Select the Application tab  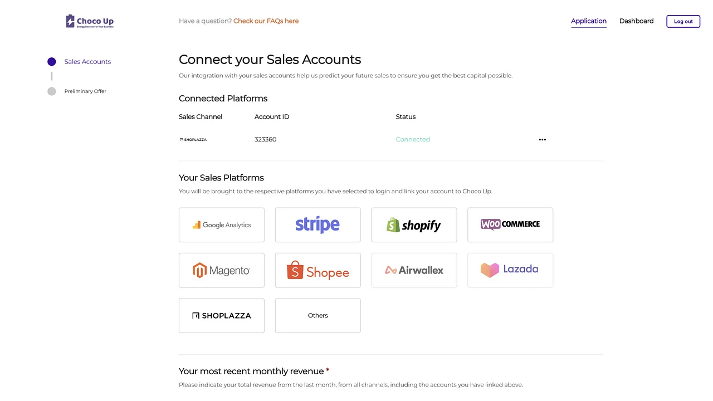click(589, 21)
